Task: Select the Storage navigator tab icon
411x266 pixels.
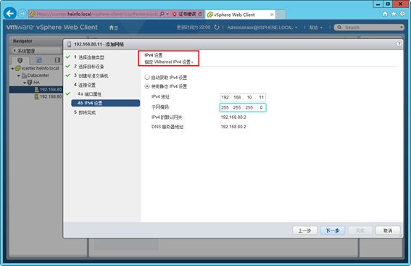Action: (x=57, y=60)
